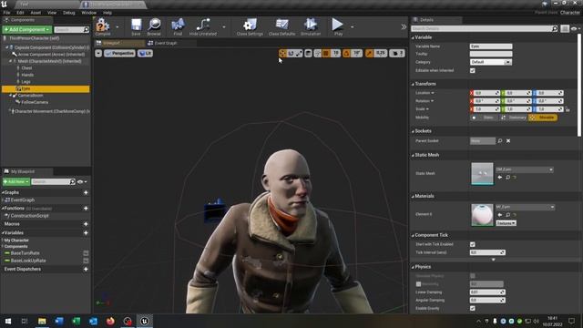Open the Window menu

click(x=89, y=13)
